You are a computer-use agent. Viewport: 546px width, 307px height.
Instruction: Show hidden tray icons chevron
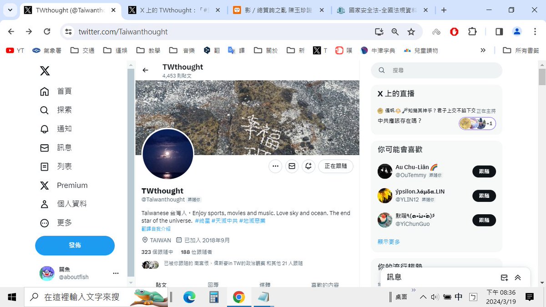pyautogui.click(x=423, y=297)
